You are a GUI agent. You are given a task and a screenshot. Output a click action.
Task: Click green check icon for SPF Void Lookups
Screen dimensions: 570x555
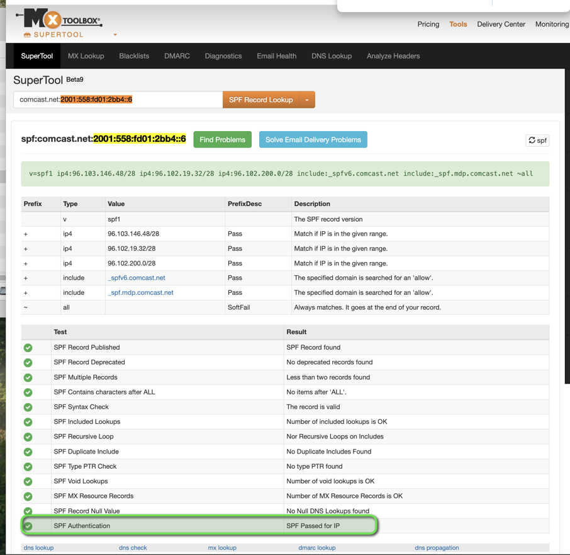tap(28, 481)
